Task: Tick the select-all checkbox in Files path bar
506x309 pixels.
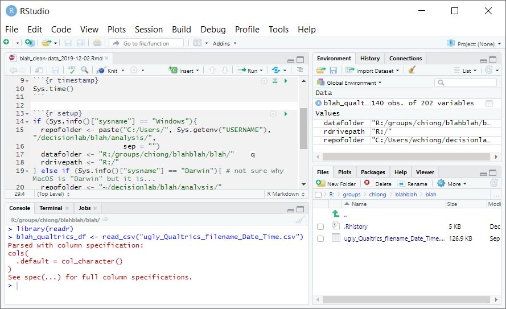Action: point(318,195)
